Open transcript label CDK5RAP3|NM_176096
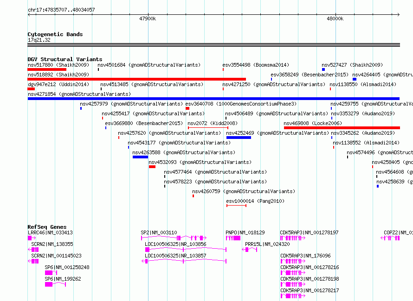413x301 pixels. pyautogui.click(x=305, y=256)
